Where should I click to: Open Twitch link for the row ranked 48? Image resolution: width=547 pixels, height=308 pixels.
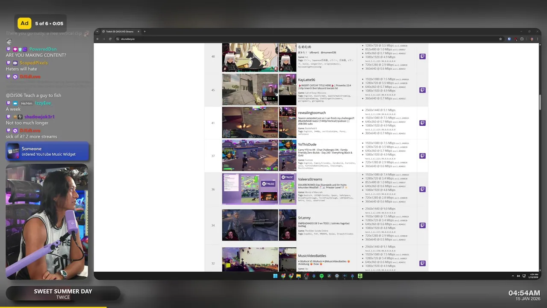[x=422, y=56]
